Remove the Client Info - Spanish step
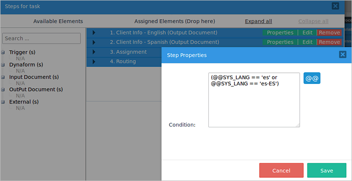352x181 pixels. (330, 42)
